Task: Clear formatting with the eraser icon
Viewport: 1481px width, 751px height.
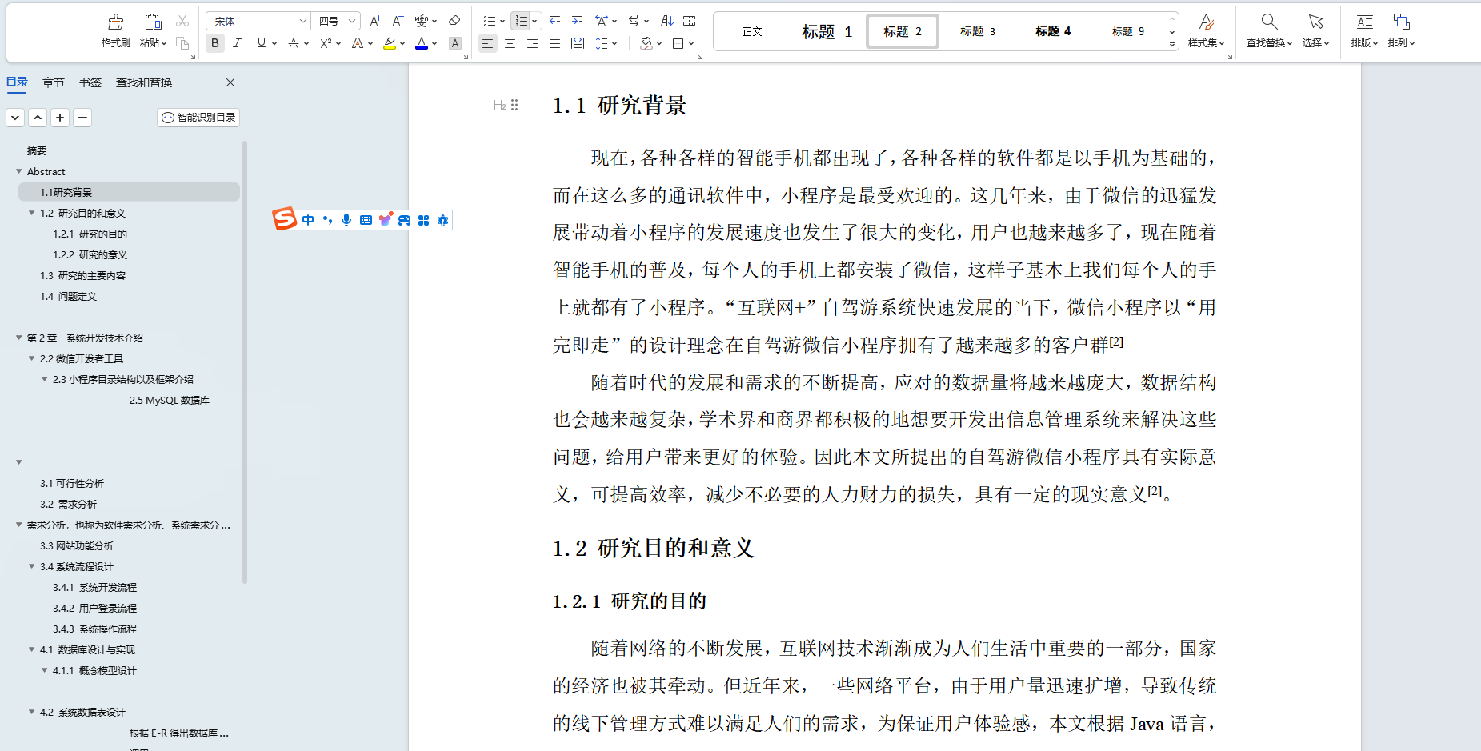Action: 455,22
